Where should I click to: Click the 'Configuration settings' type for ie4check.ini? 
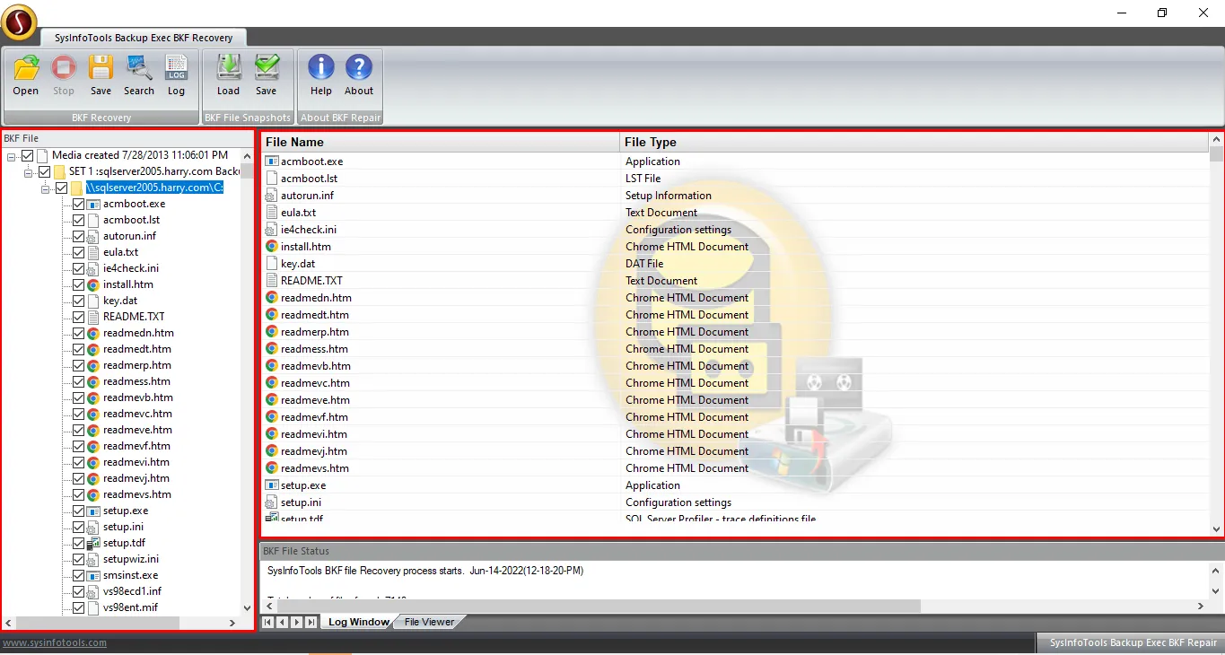pyautogui.click(x=678, y=230)
